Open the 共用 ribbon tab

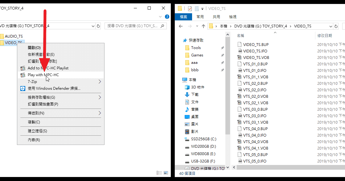click(x=216, y=17)
